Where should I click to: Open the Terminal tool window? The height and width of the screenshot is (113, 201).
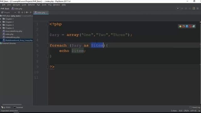tap(18, 107)
